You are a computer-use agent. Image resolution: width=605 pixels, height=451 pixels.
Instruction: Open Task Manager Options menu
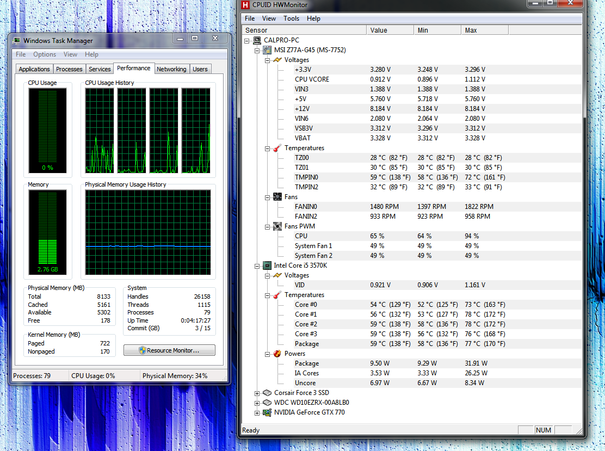45,54
